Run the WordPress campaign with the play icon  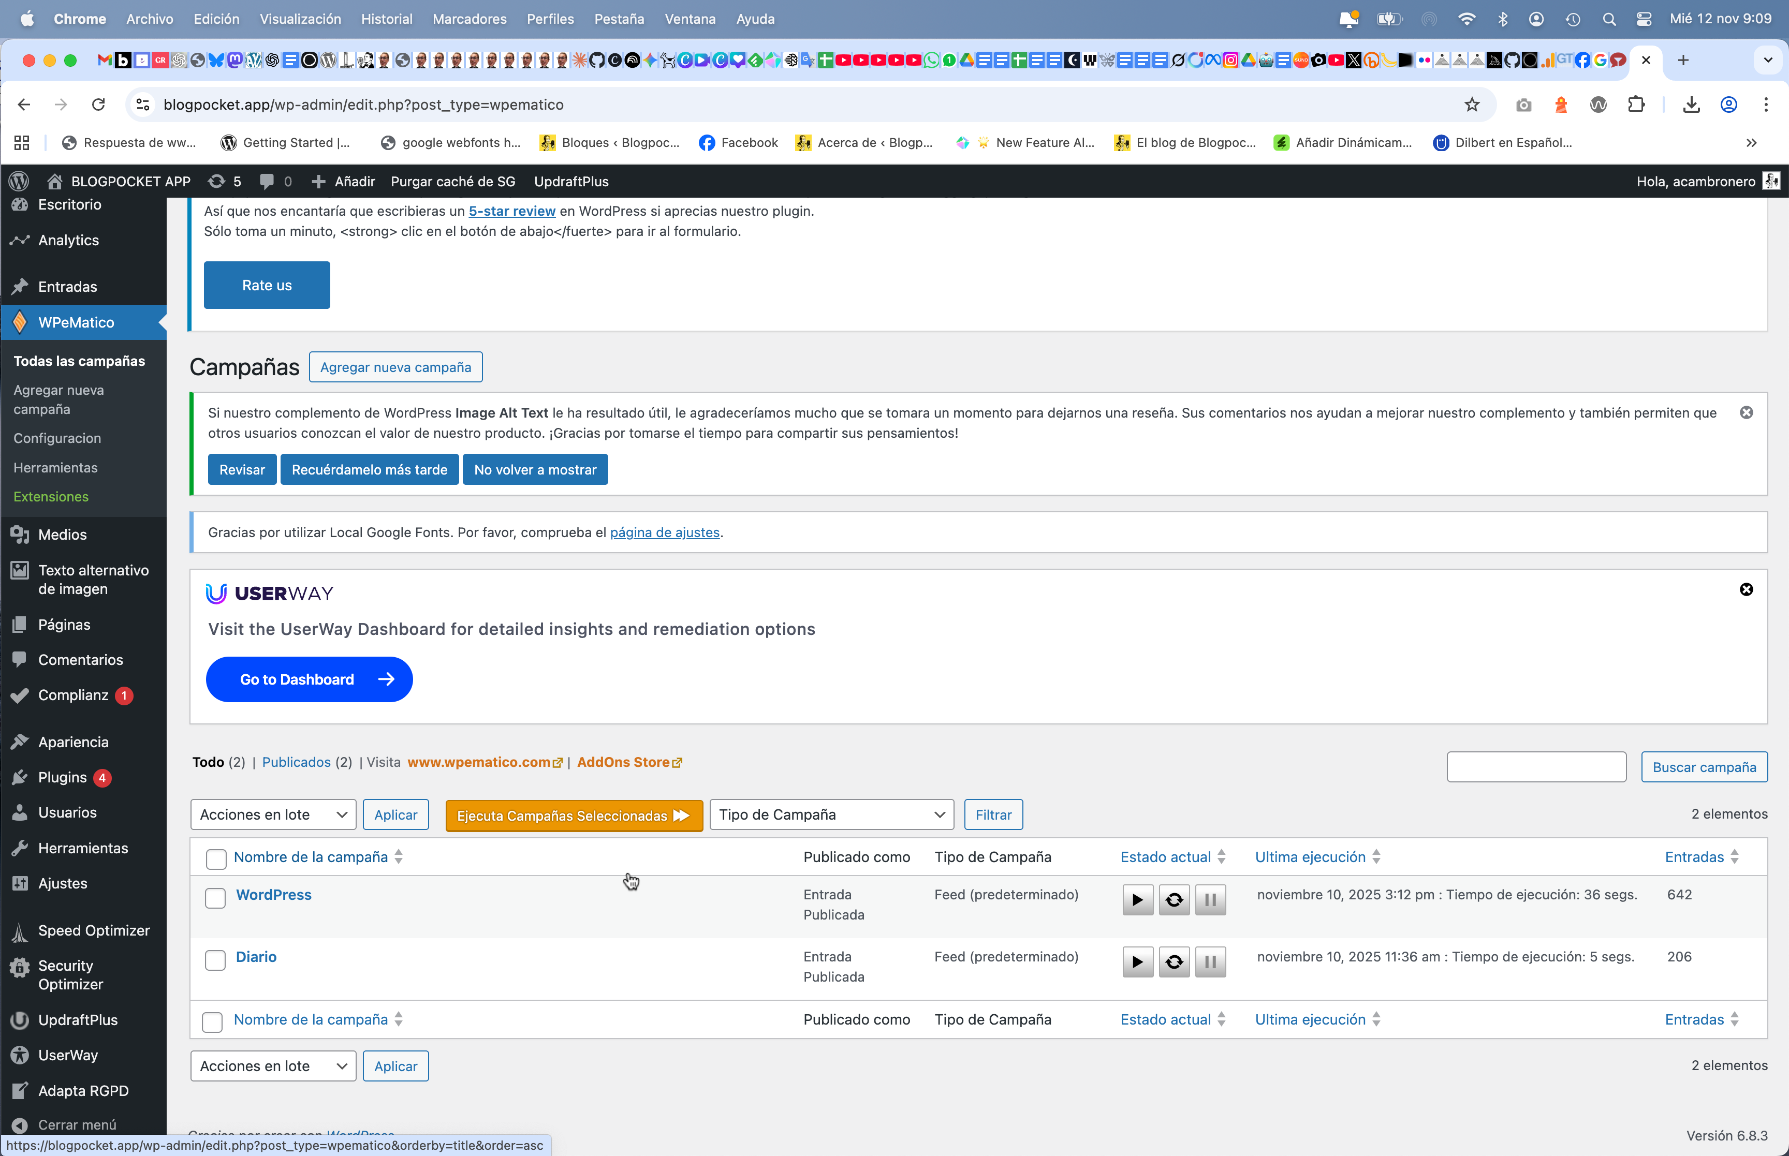coord(1137,899)
